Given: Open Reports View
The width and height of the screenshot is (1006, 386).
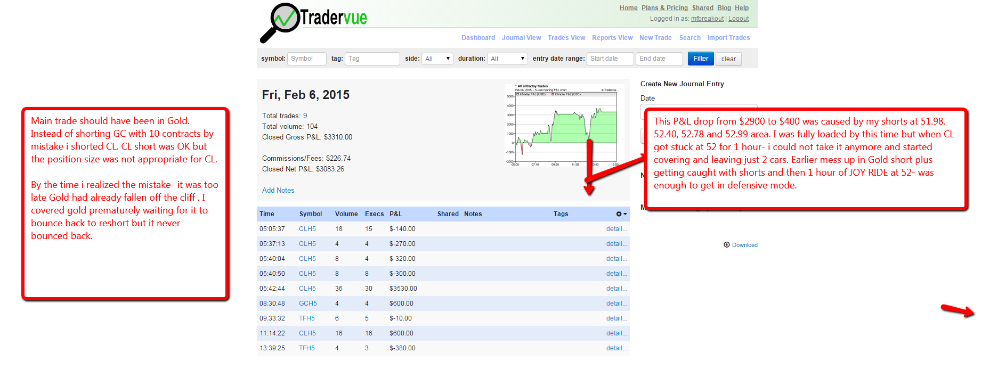Looking at the screenshot, I should pyautogui.click(x=612, y=38).
